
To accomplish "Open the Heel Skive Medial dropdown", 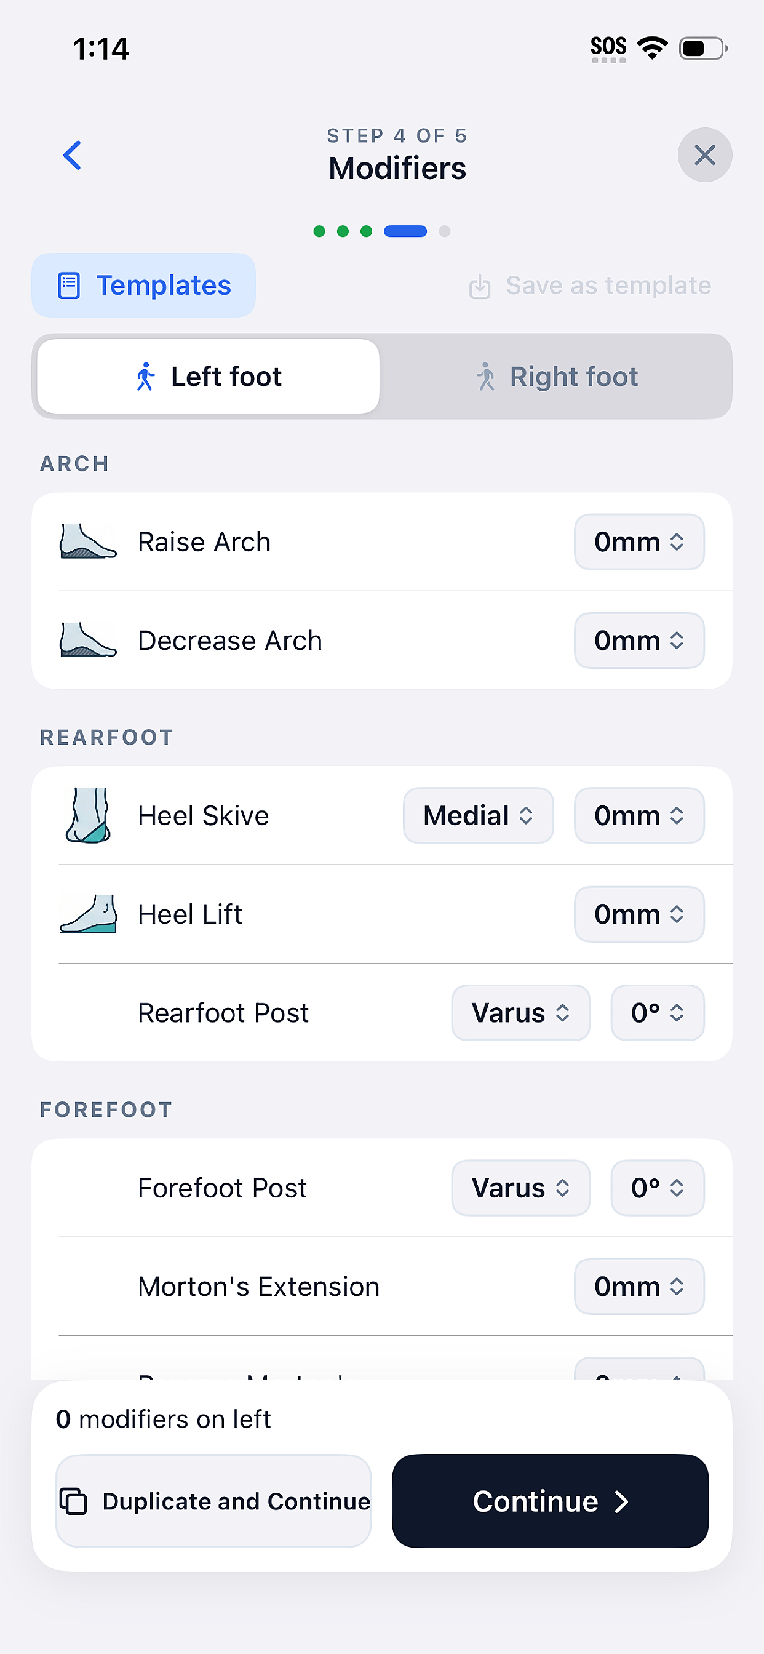I will point(479,815).
